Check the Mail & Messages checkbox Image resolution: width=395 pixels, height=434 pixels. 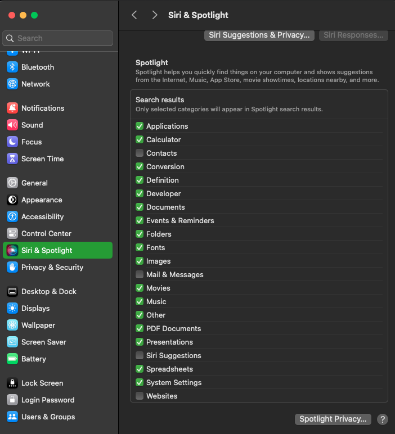[140, 274]
